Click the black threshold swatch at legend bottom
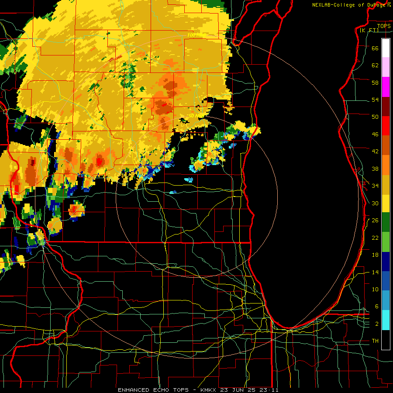The image size is (393, 393). pyautogui.click(x=386, y=340)
